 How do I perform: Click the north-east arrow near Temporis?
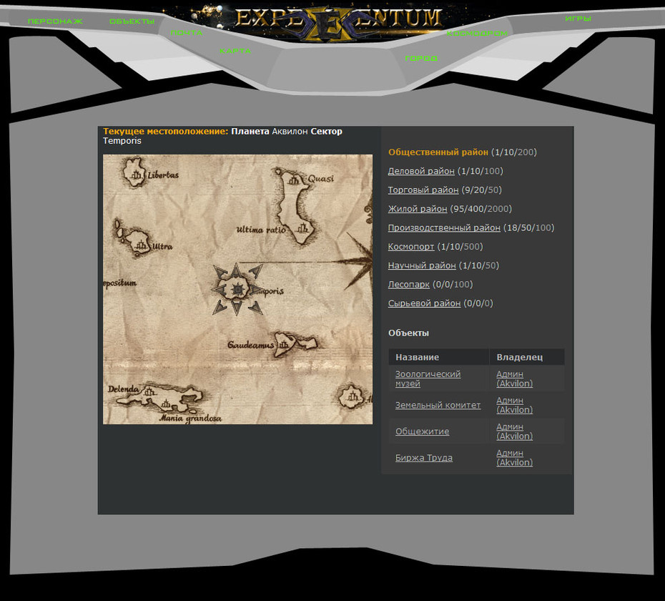coord(256,270)
